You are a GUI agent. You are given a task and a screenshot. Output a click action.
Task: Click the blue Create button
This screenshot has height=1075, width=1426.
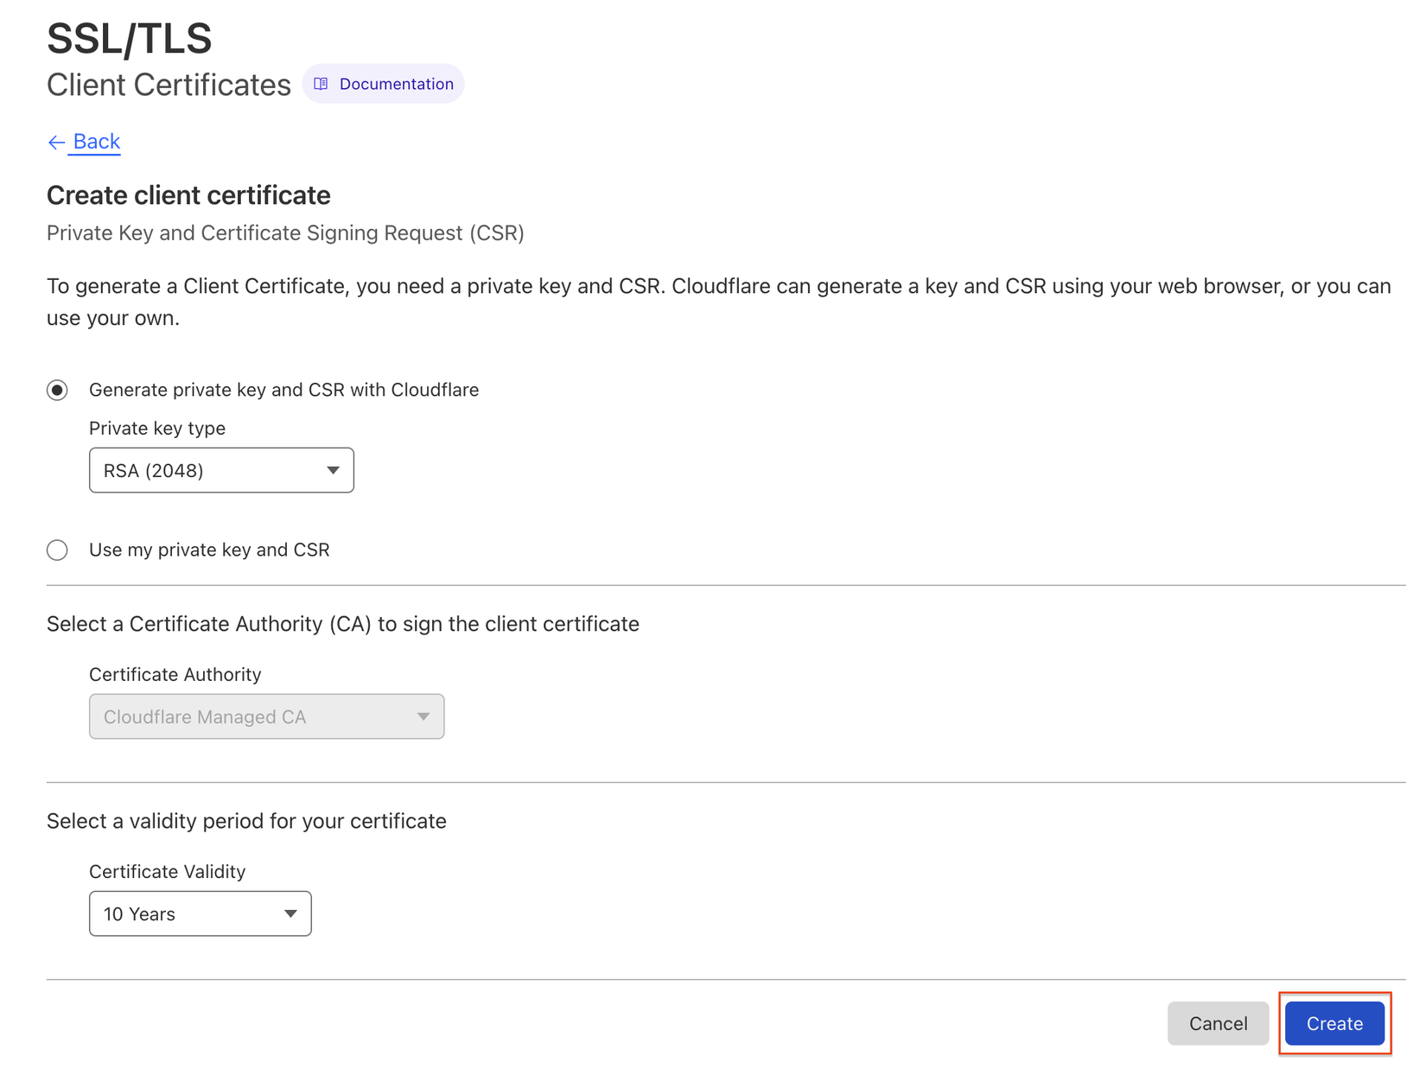(1334, 1023)
